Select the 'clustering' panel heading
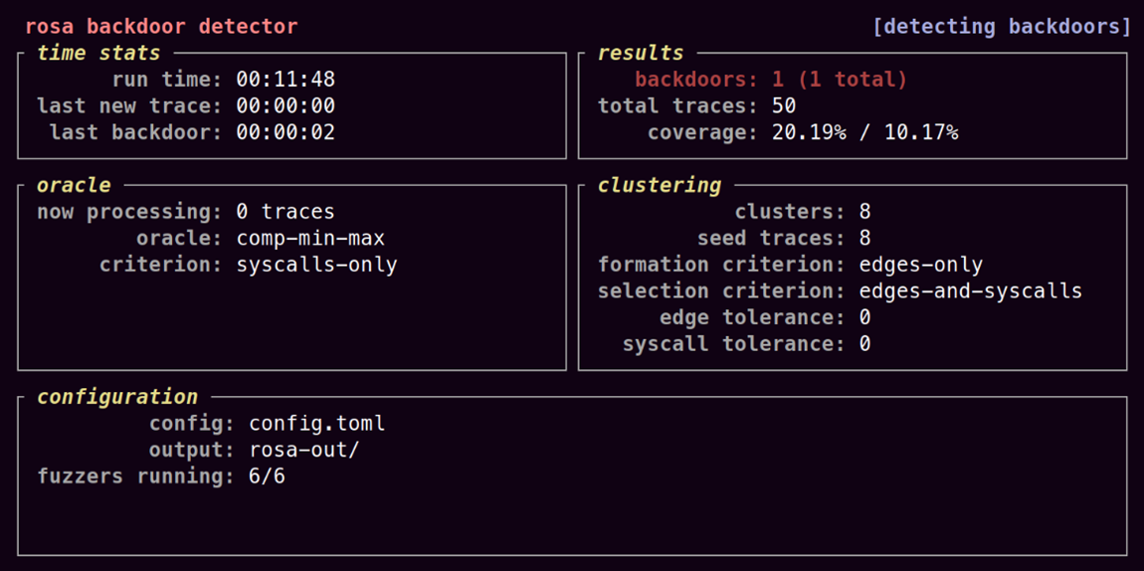Image resolution: width=1144 pixels, height=571 pixels. point(659,185)
